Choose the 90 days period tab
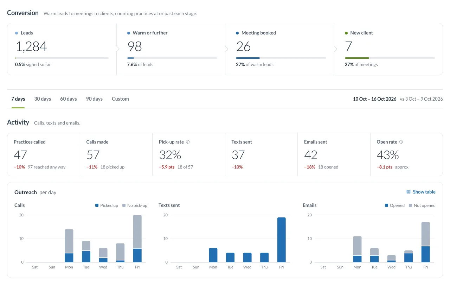This screenshot has height=285, width=450. click(94, 99)
